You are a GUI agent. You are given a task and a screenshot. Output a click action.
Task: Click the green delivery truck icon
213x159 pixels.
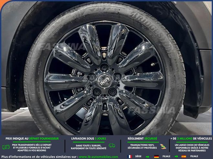[x=112, y=145]
